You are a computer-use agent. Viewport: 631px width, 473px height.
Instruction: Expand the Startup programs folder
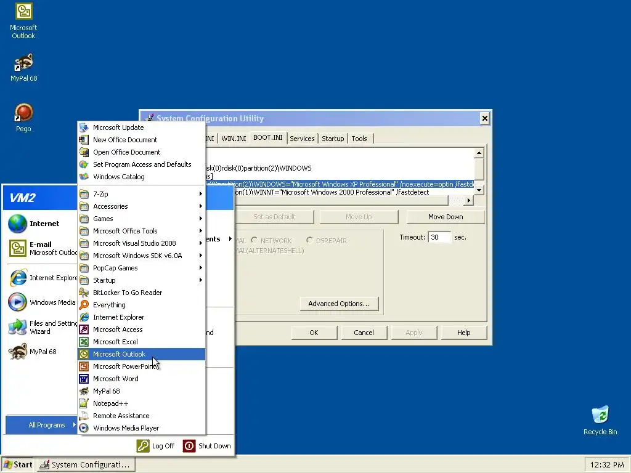(x=141, y=280)
